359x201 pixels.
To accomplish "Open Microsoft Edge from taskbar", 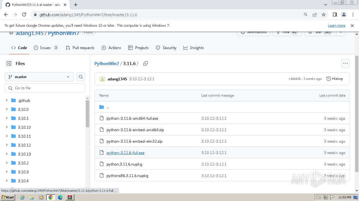I will click(x=60, y=197).
